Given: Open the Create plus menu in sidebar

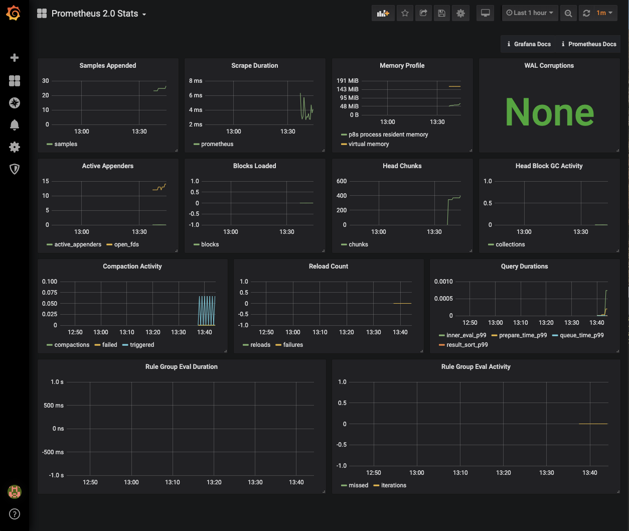Looking at the screenshot, I should [x=15, y=58].
